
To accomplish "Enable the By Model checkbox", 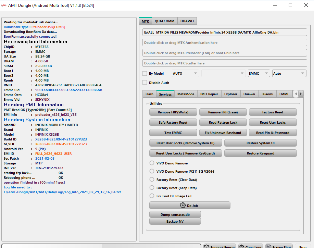I will point(145,74).
